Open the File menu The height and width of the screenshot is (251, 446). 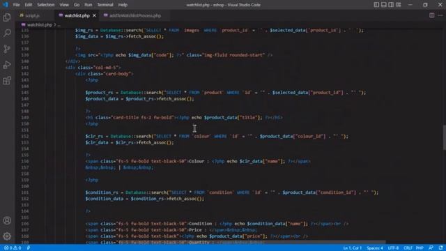17,5
